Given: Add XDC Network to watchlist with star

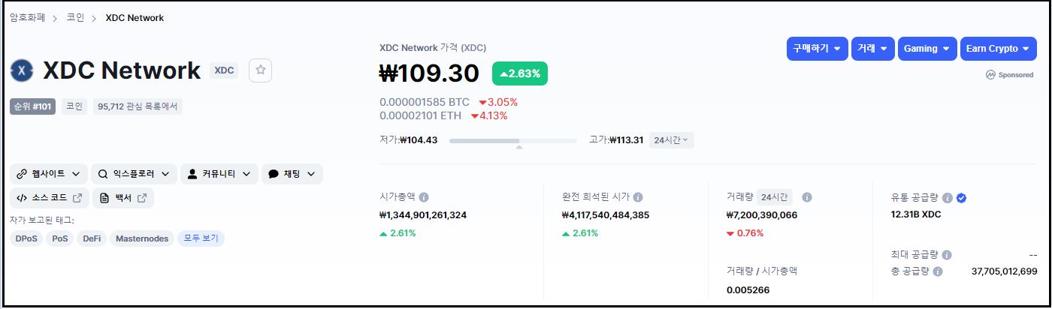Looking at the screenshot, I should click(x=261, y=70).
